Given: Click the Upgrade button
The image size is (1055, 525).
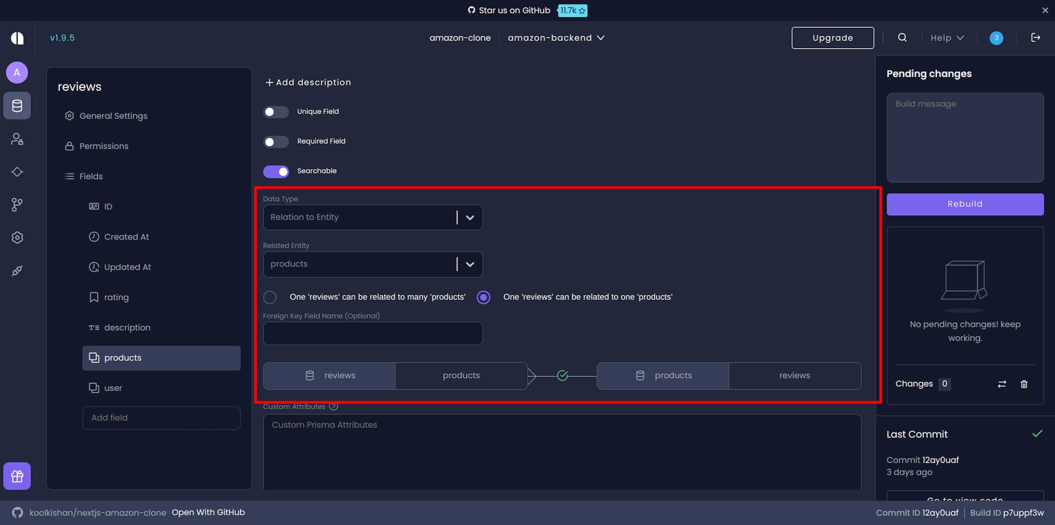Looking at the screenshot, I should click(832, 38).
